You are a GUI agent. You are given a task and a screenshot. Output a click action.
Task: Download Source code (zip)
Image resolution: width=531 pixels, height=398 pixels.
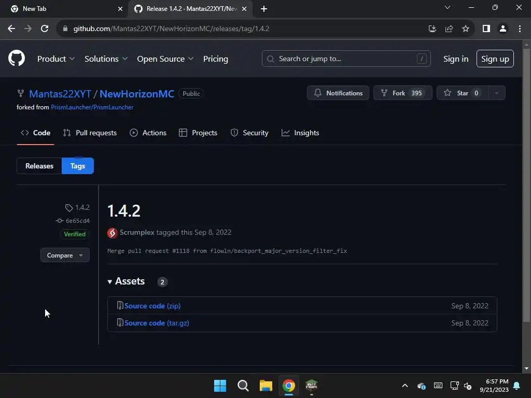coord(152,306)
